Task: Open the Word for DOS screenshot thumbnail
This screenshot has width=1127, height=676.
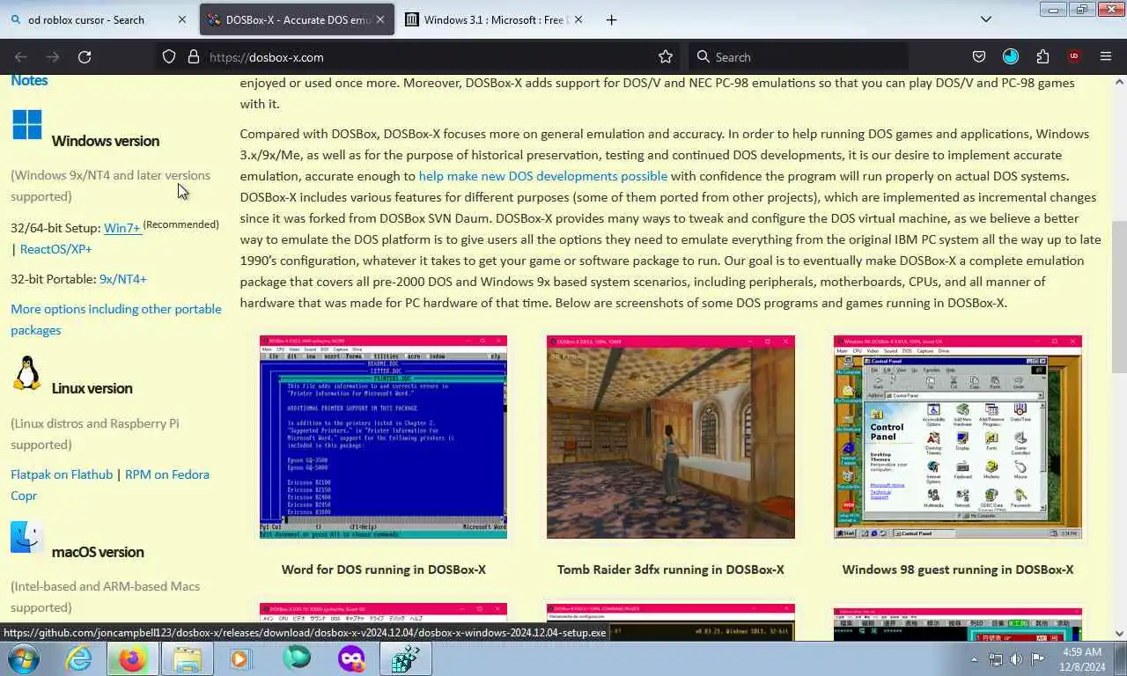Action: [383, 437]
